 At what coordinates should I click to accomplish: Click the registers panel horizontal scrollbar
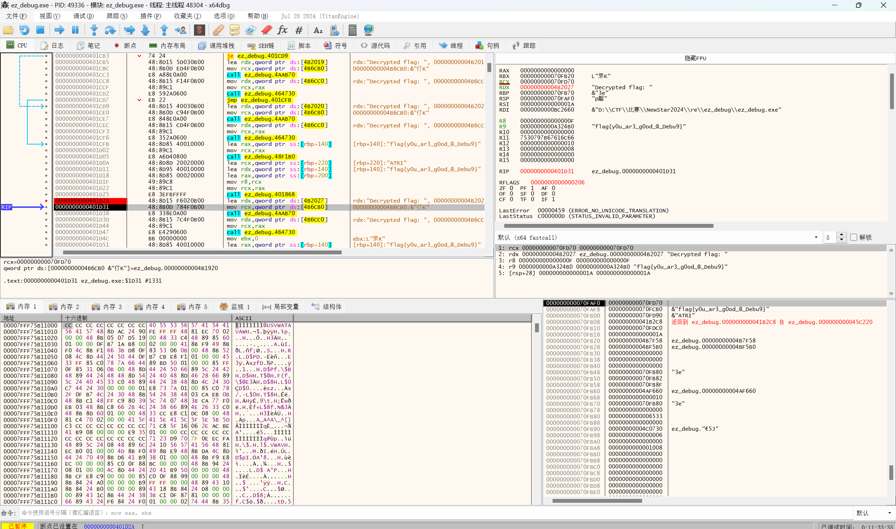click(609, 226)
